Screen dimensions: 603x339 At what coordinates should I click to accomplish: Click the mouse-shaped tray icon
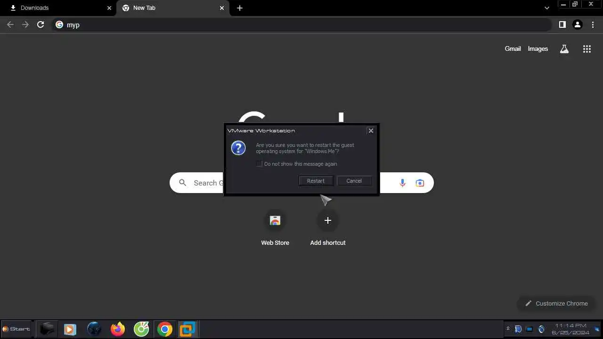[x=541, y=329]
